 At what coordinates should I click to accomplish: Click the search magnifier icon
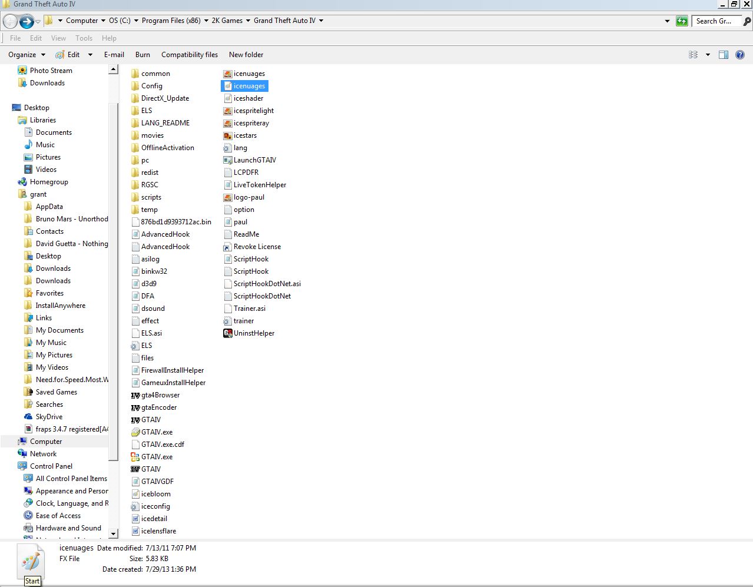pos(747,21)
